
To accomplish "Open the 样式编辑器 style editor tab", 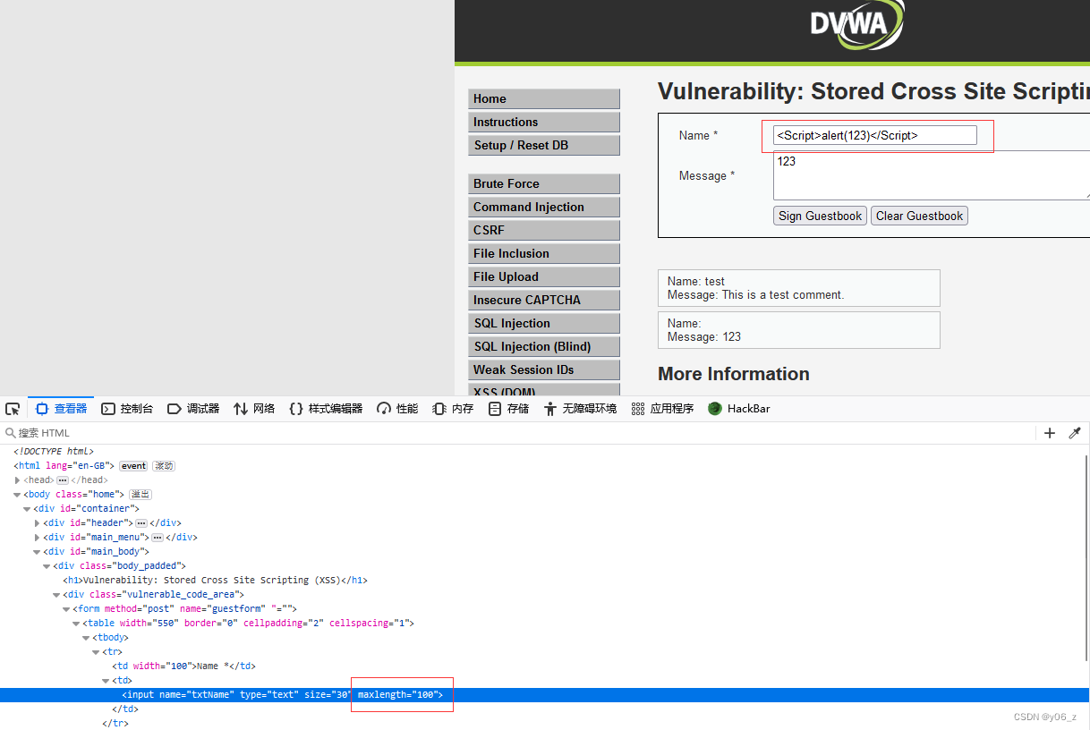I will tap(326, 409).
